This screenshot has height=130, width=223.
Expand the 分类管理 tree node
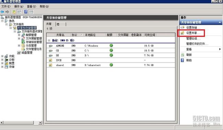pyautogui.click(x=19, y=45)
